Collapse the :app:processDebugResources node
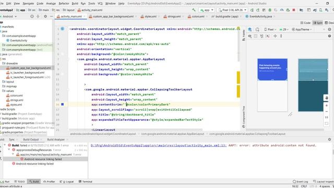This screenshot has width=334, height=188. (9, 150)
